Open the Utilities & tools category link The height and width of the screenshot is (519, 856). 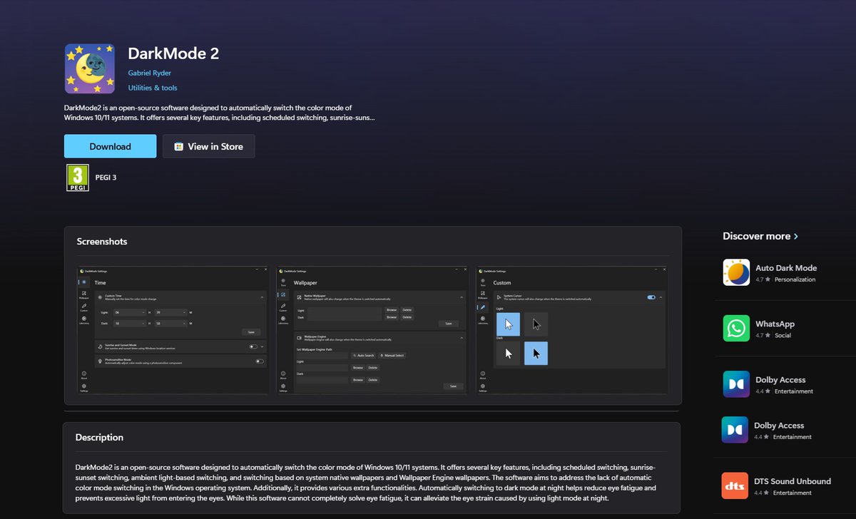tap(153, 88)
